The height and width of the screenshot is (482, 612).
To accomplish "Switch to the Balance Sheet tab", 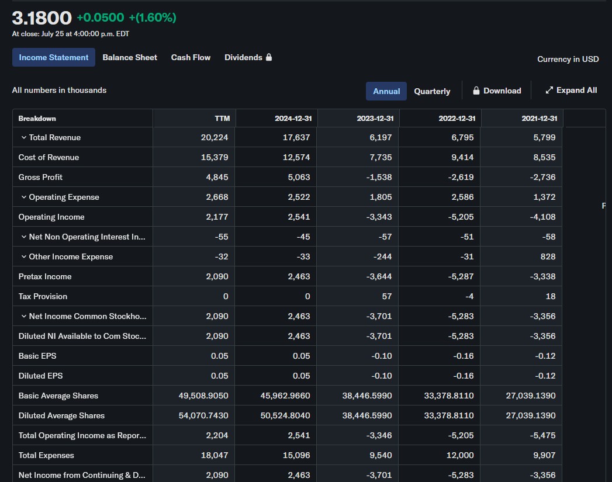I will tap(130, 57).
